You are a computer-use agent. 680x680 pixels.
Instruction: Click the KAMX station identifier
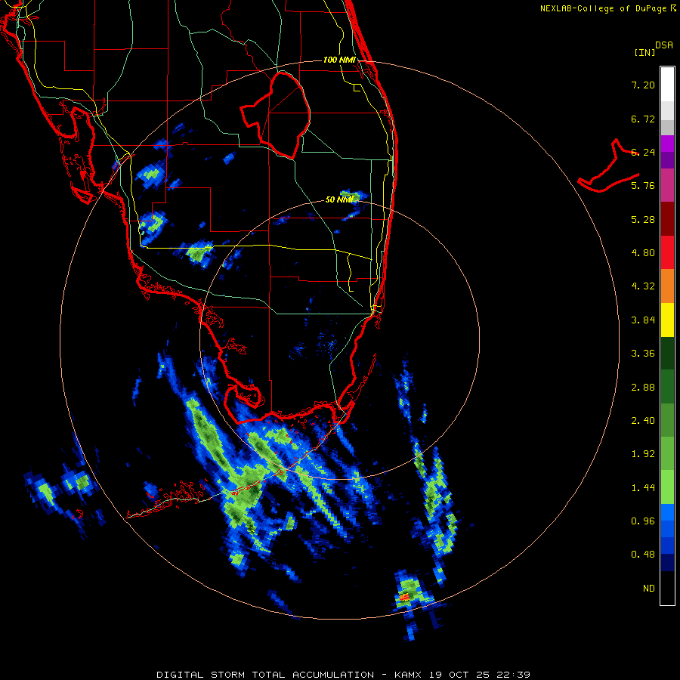pyautogui.click(x=409, y=675)
